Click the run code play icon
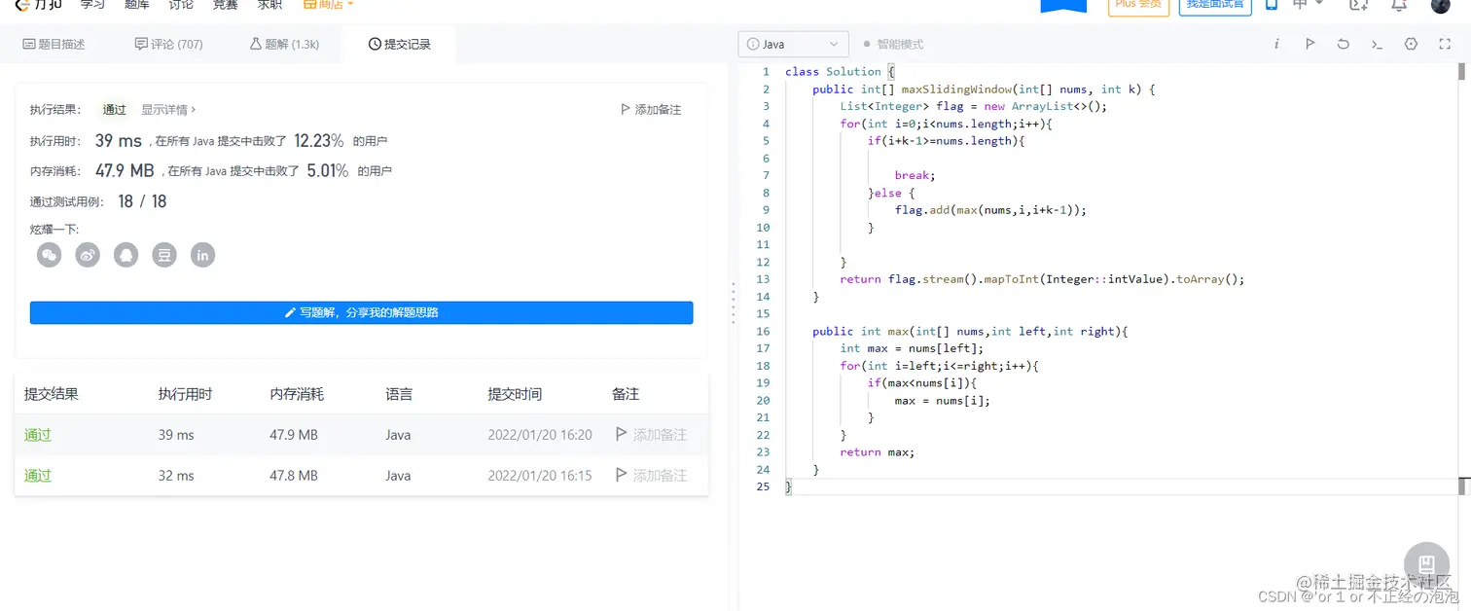The height and width of the screenshot is (611, 1471). [x=1310, y=44]
